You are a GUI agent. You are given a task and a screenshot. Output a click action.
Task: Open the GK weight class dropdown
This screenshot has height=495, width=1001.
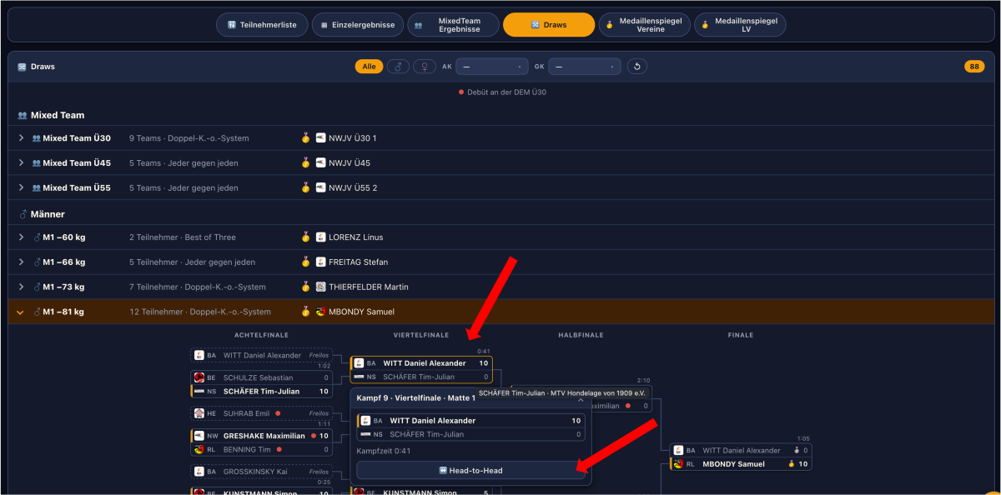(585, 67)
